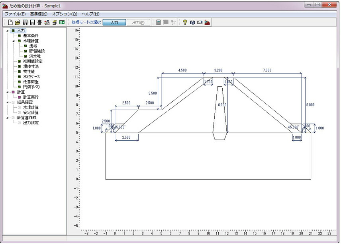
Task: Select 計算実行 in the tree
Action: coord(31,97)
